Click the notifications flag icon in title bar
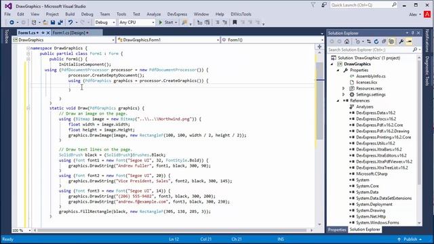Image resolution: width=434 pixels, height=244 pixels. [x=313, y=5]
